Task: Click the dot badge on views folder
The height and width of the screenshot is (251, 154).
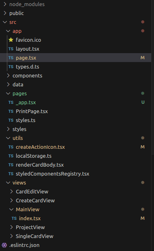Action: tap(143, 182)
